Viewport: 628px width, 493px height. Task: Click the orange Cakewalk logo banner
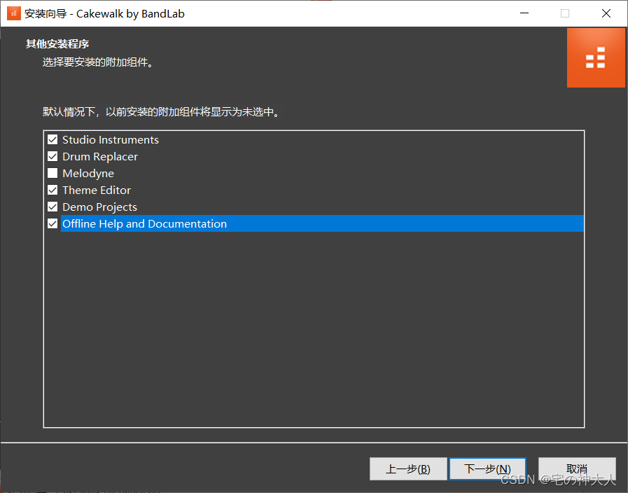tap(596, 57)
